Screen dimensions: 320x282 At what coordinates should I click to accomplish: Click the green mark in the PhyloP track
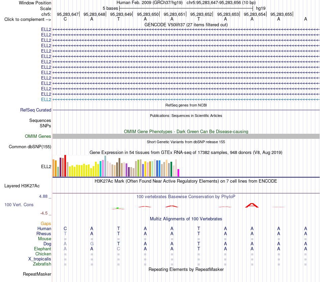pos(118,208)
